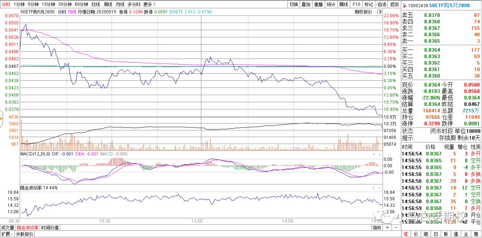Remove from watchlist via -自选

pyautogui.click(x=381, y=4)
